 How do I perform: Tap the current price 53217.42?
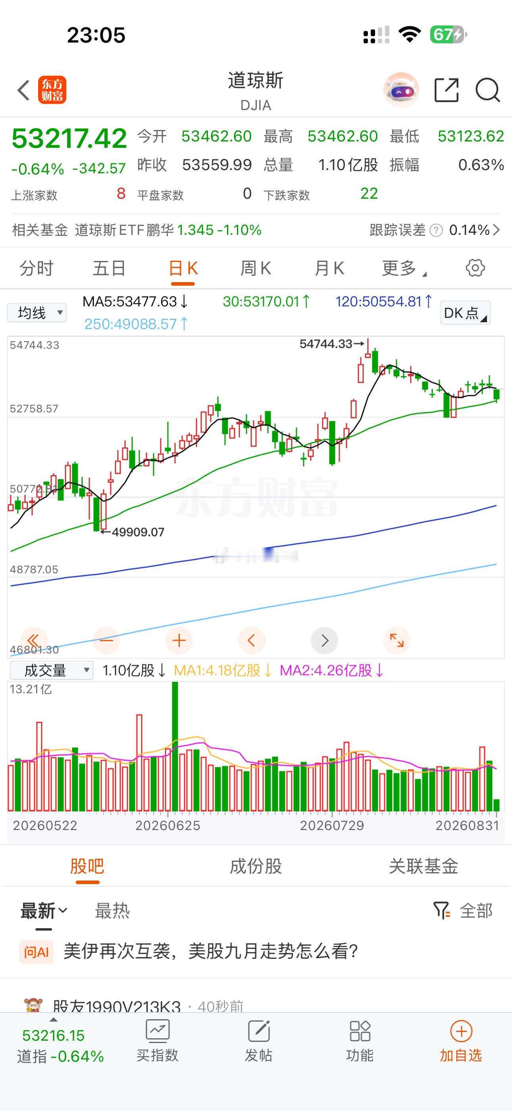69,138
